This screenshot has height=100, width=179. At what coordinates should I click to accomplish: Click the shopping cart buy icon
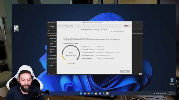click(x=75, y=26)
